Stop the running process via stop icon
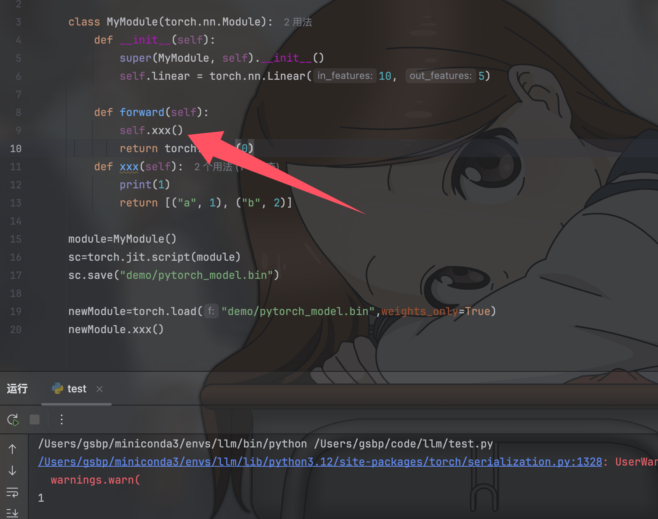Image resolution: width=658 pixels, height=519 pixels. [x=35, y=419]
